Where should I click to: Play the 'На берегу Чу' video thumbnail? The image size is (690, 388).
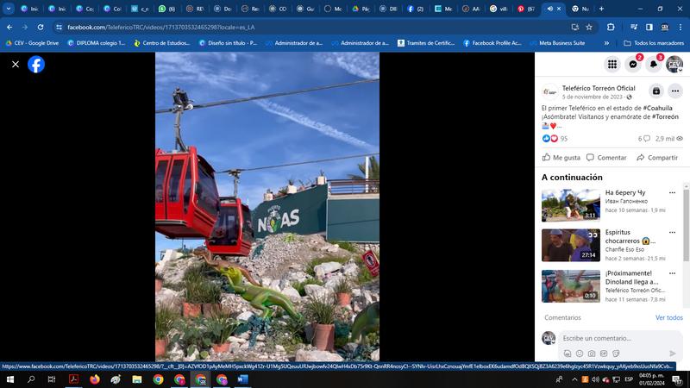coord(571,205)
